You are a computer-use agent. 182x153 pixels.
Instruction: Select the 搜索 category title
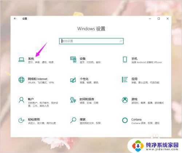click(83, 120)
